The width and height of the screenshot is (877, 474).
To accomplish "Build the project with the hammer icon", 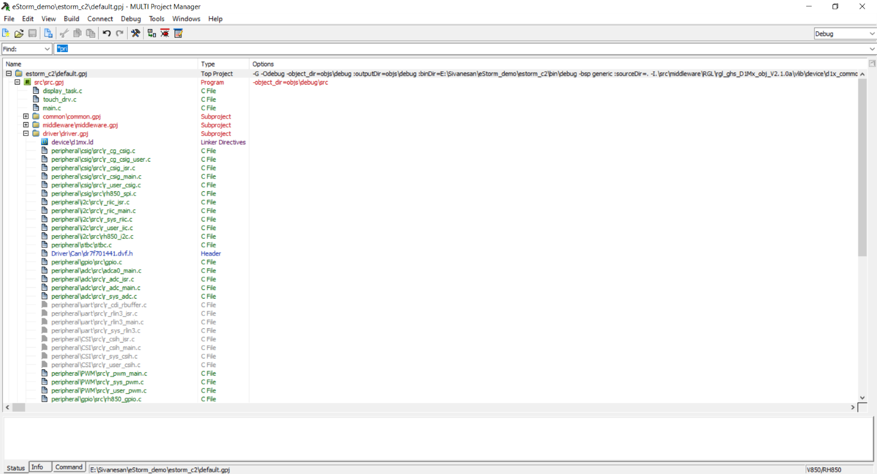I will coord(135,33).
